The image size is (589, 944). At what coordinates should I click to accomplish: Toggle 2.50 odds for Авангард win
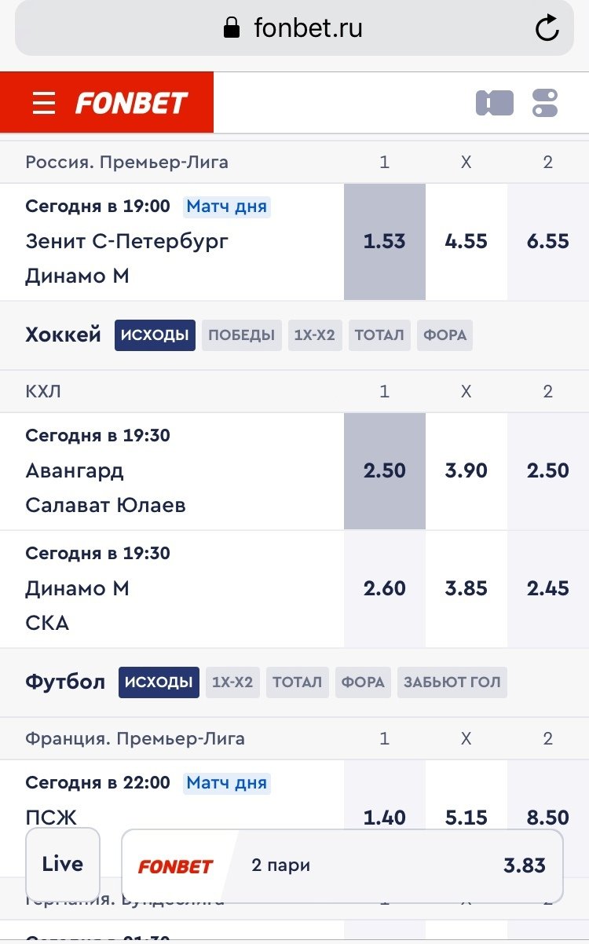coord(384,470)
